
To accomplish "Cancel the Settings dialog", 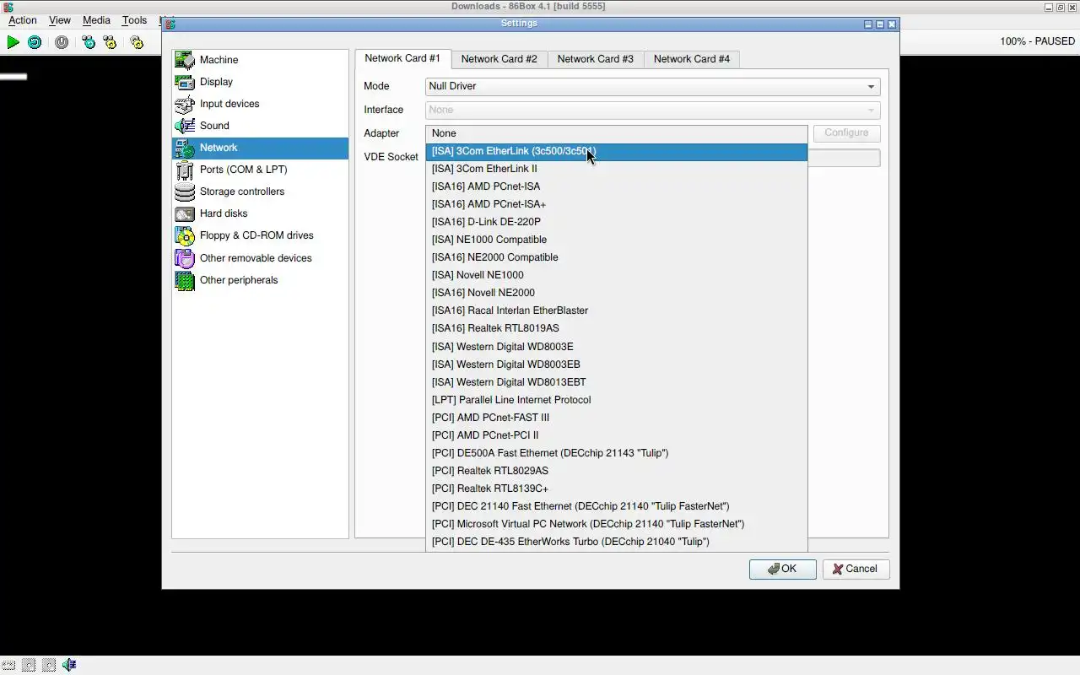I will 856,569.
